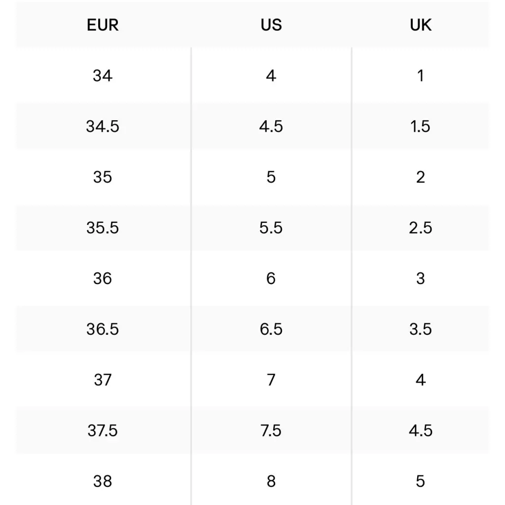The image size is (505, 505).
Task: Select EUR size 35.5
Action: tap(103, 228)
